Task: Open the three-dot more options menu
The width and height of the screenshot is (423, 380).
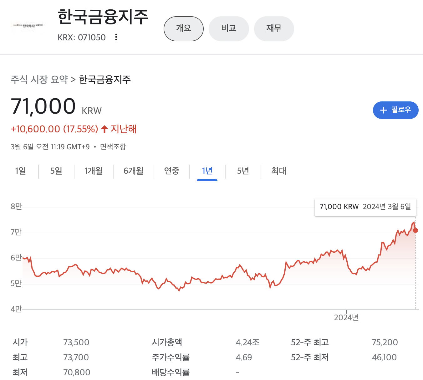Action: pyautogui.click(x=116, y=37)
